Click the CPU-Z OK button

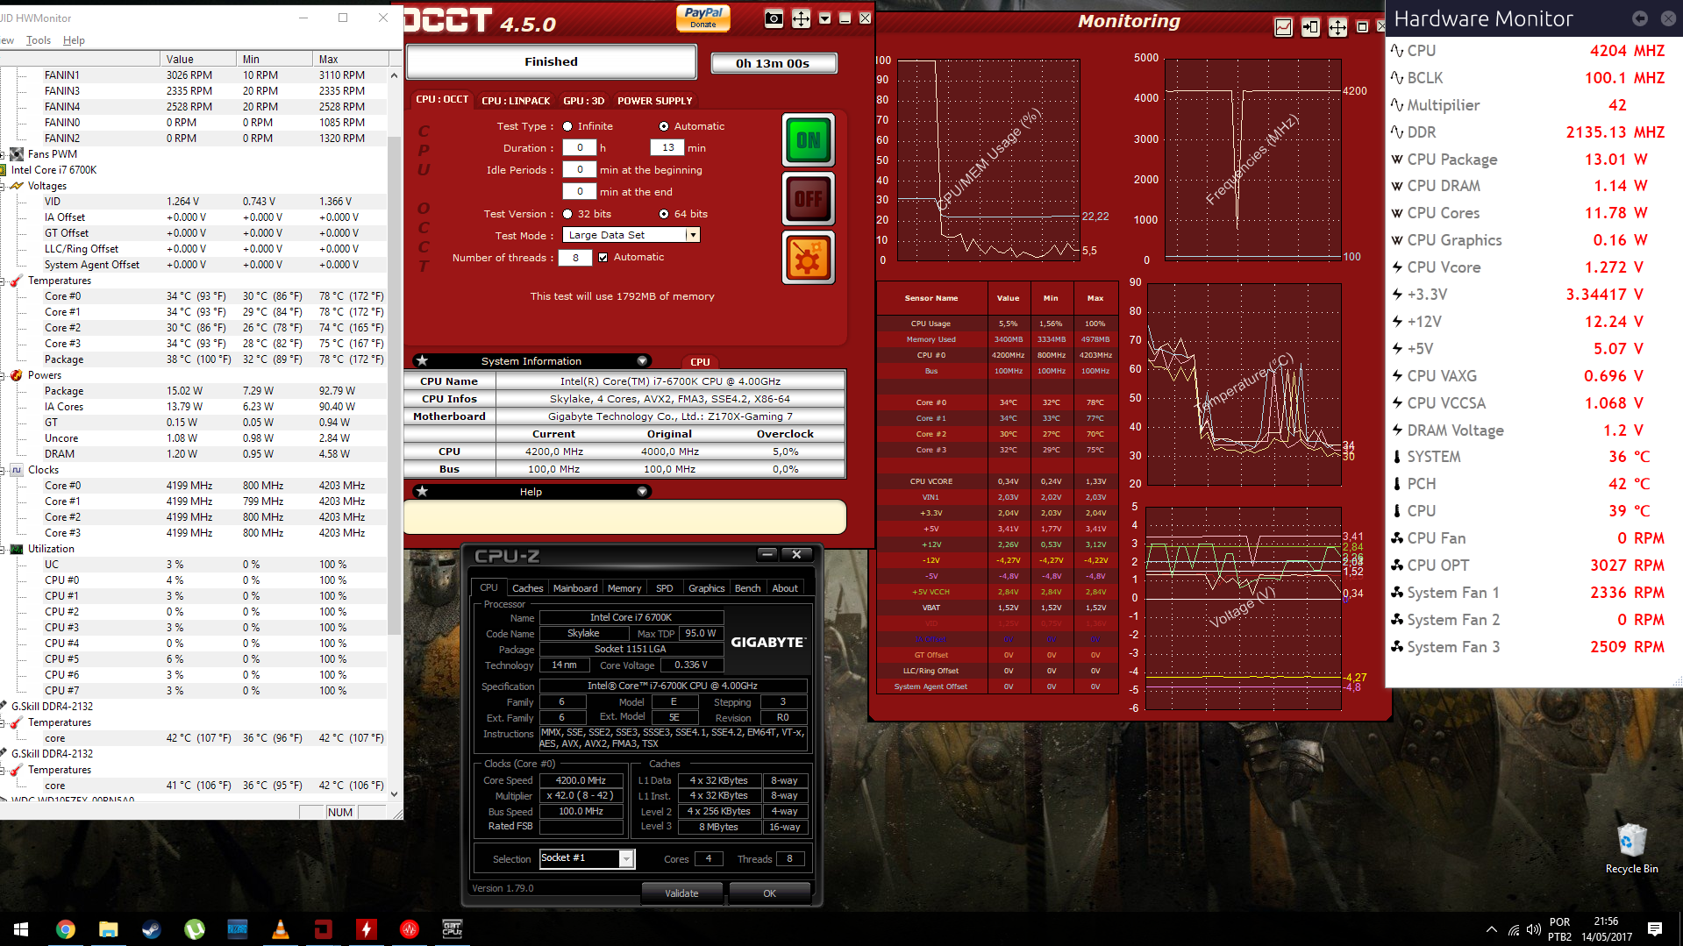point(769,893)
